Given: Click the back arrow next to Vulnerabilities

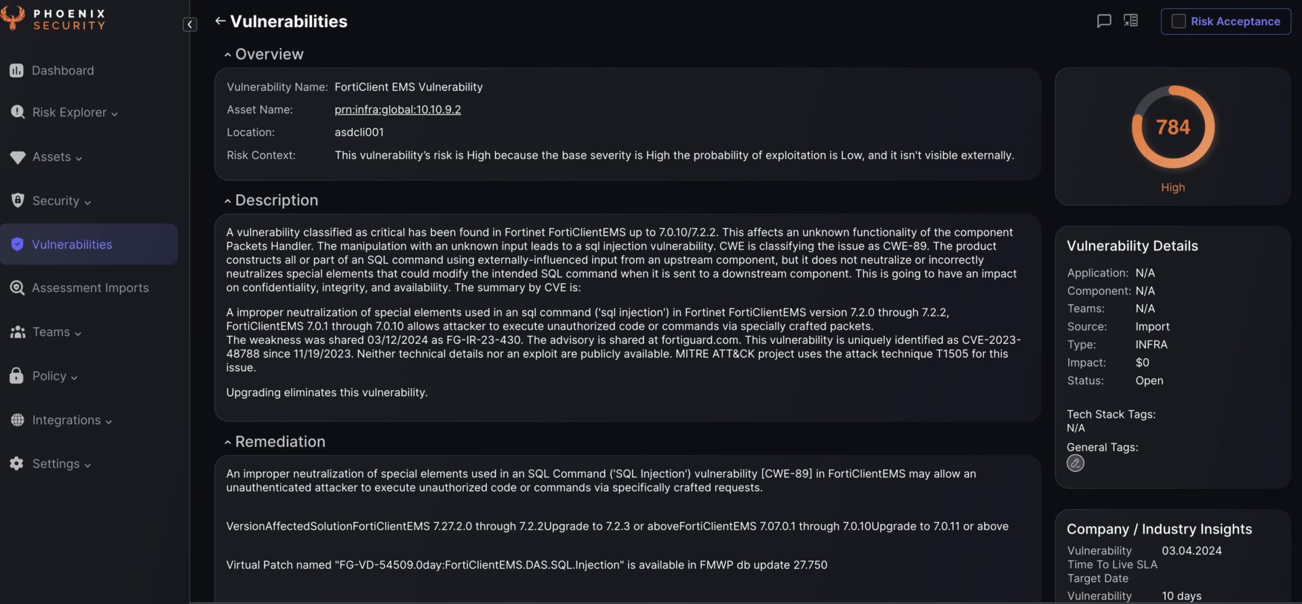Looking at the screenshot, I should coord(219,21).
